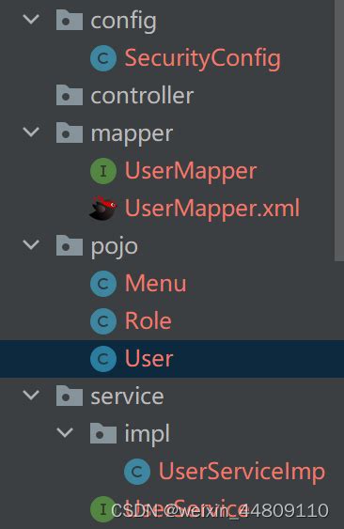This screenshot has height=529, width=344.
Task: Select the controller package
Action: (x=142, y=96)
